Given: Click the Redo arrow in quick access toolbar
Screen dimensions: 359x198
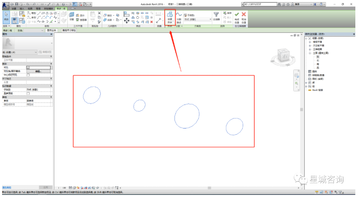Looking at the screenshot, I should pos(34,4).
